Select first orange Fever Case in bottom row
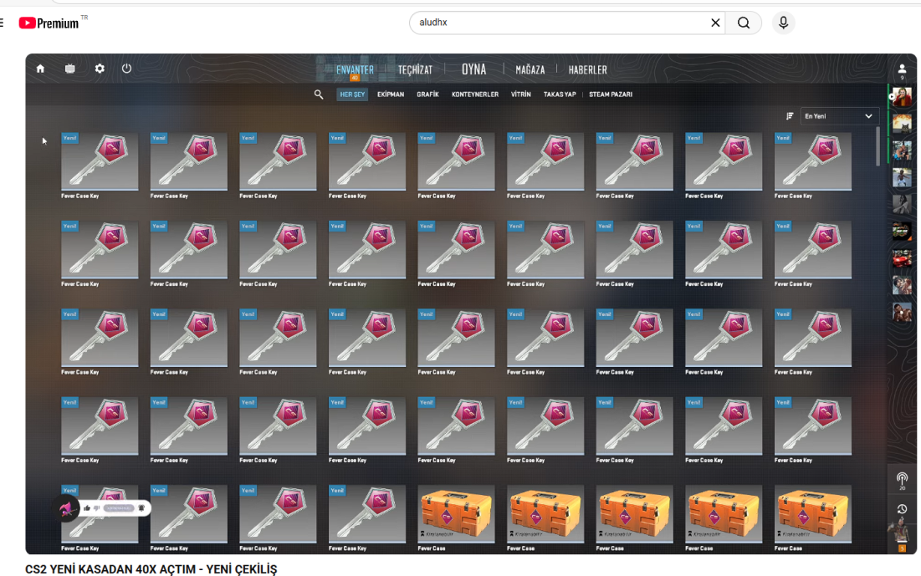 coord(456,512)
